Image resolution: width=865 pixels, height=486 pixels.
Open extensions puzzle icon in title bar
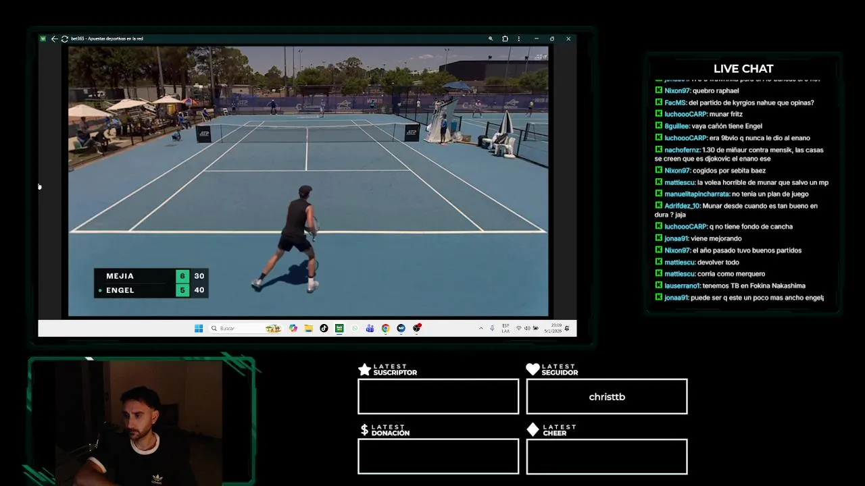505,38
